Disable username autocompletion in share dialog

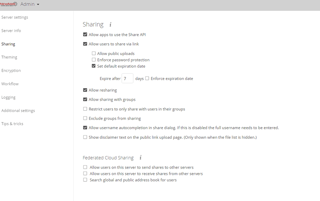[85, 127]
